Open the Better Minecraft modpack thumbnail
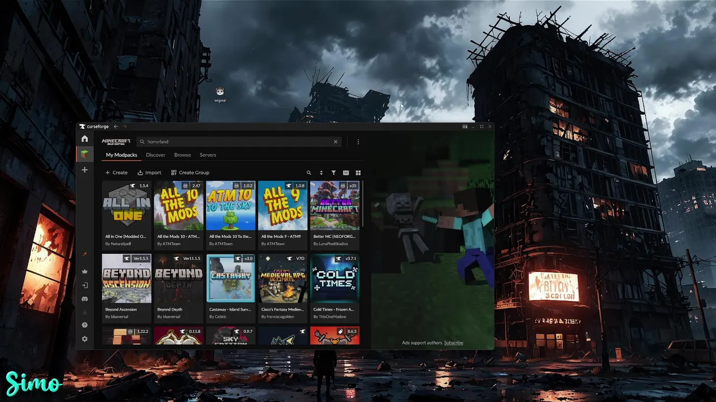Screen dimensions: 716x402 (335, 205)
